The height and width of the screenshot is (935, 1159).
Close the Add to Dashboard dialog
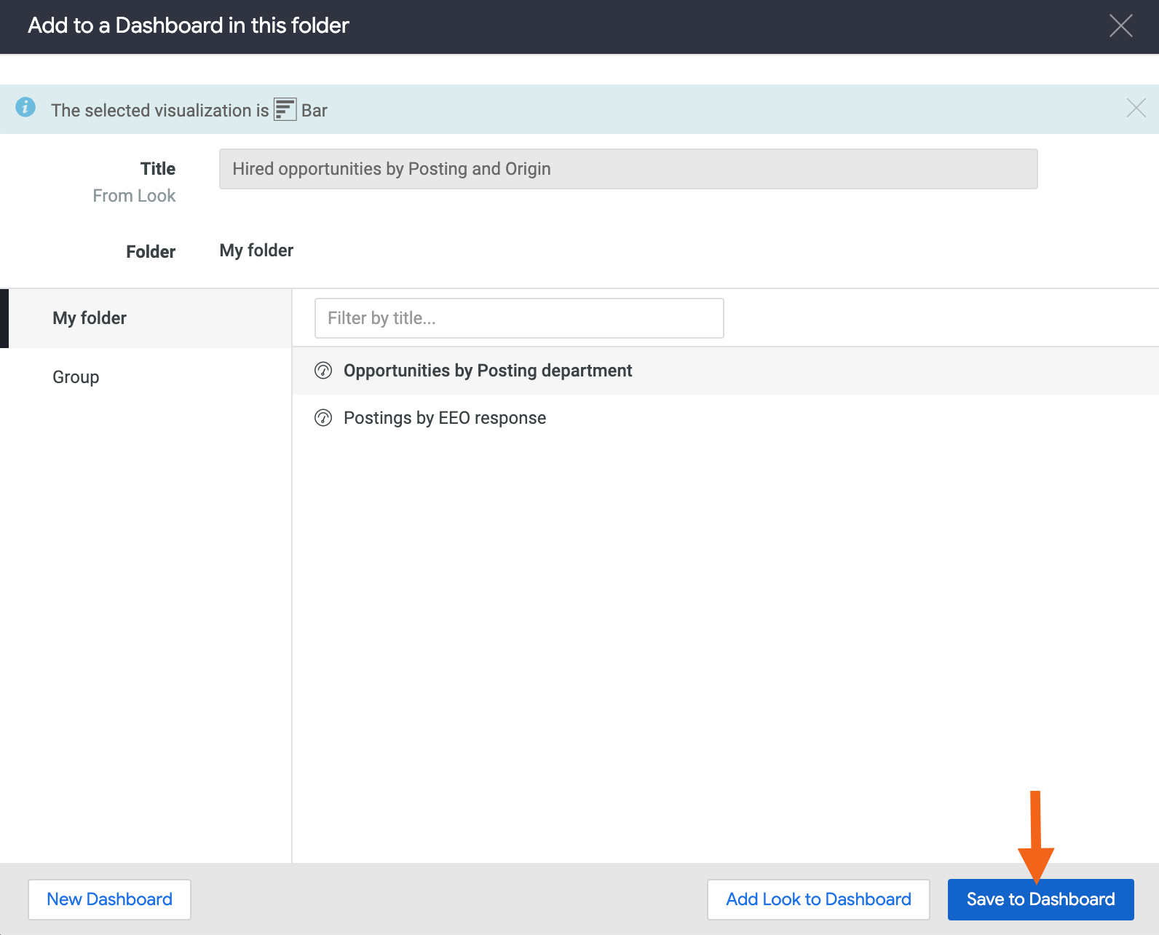coord(1120,25)
